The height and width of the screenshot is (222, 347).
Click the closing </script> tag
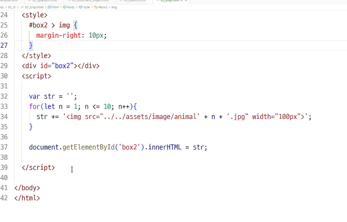coord(38,168)
